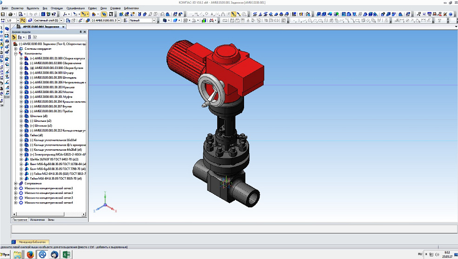Screen dimensions: 458x259
Task: Switch to the 'Исполнения' tab
Action: pos(38,219)
